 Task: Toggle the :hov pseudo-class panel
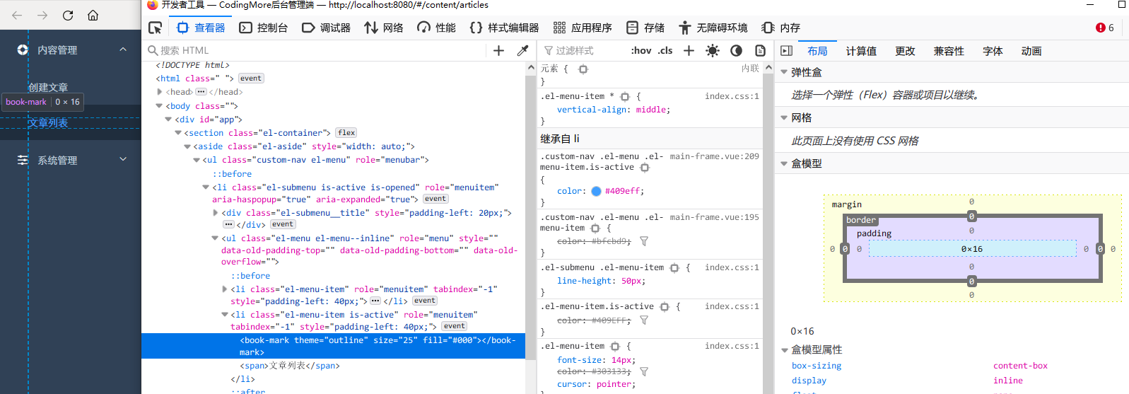coord(641,50)
